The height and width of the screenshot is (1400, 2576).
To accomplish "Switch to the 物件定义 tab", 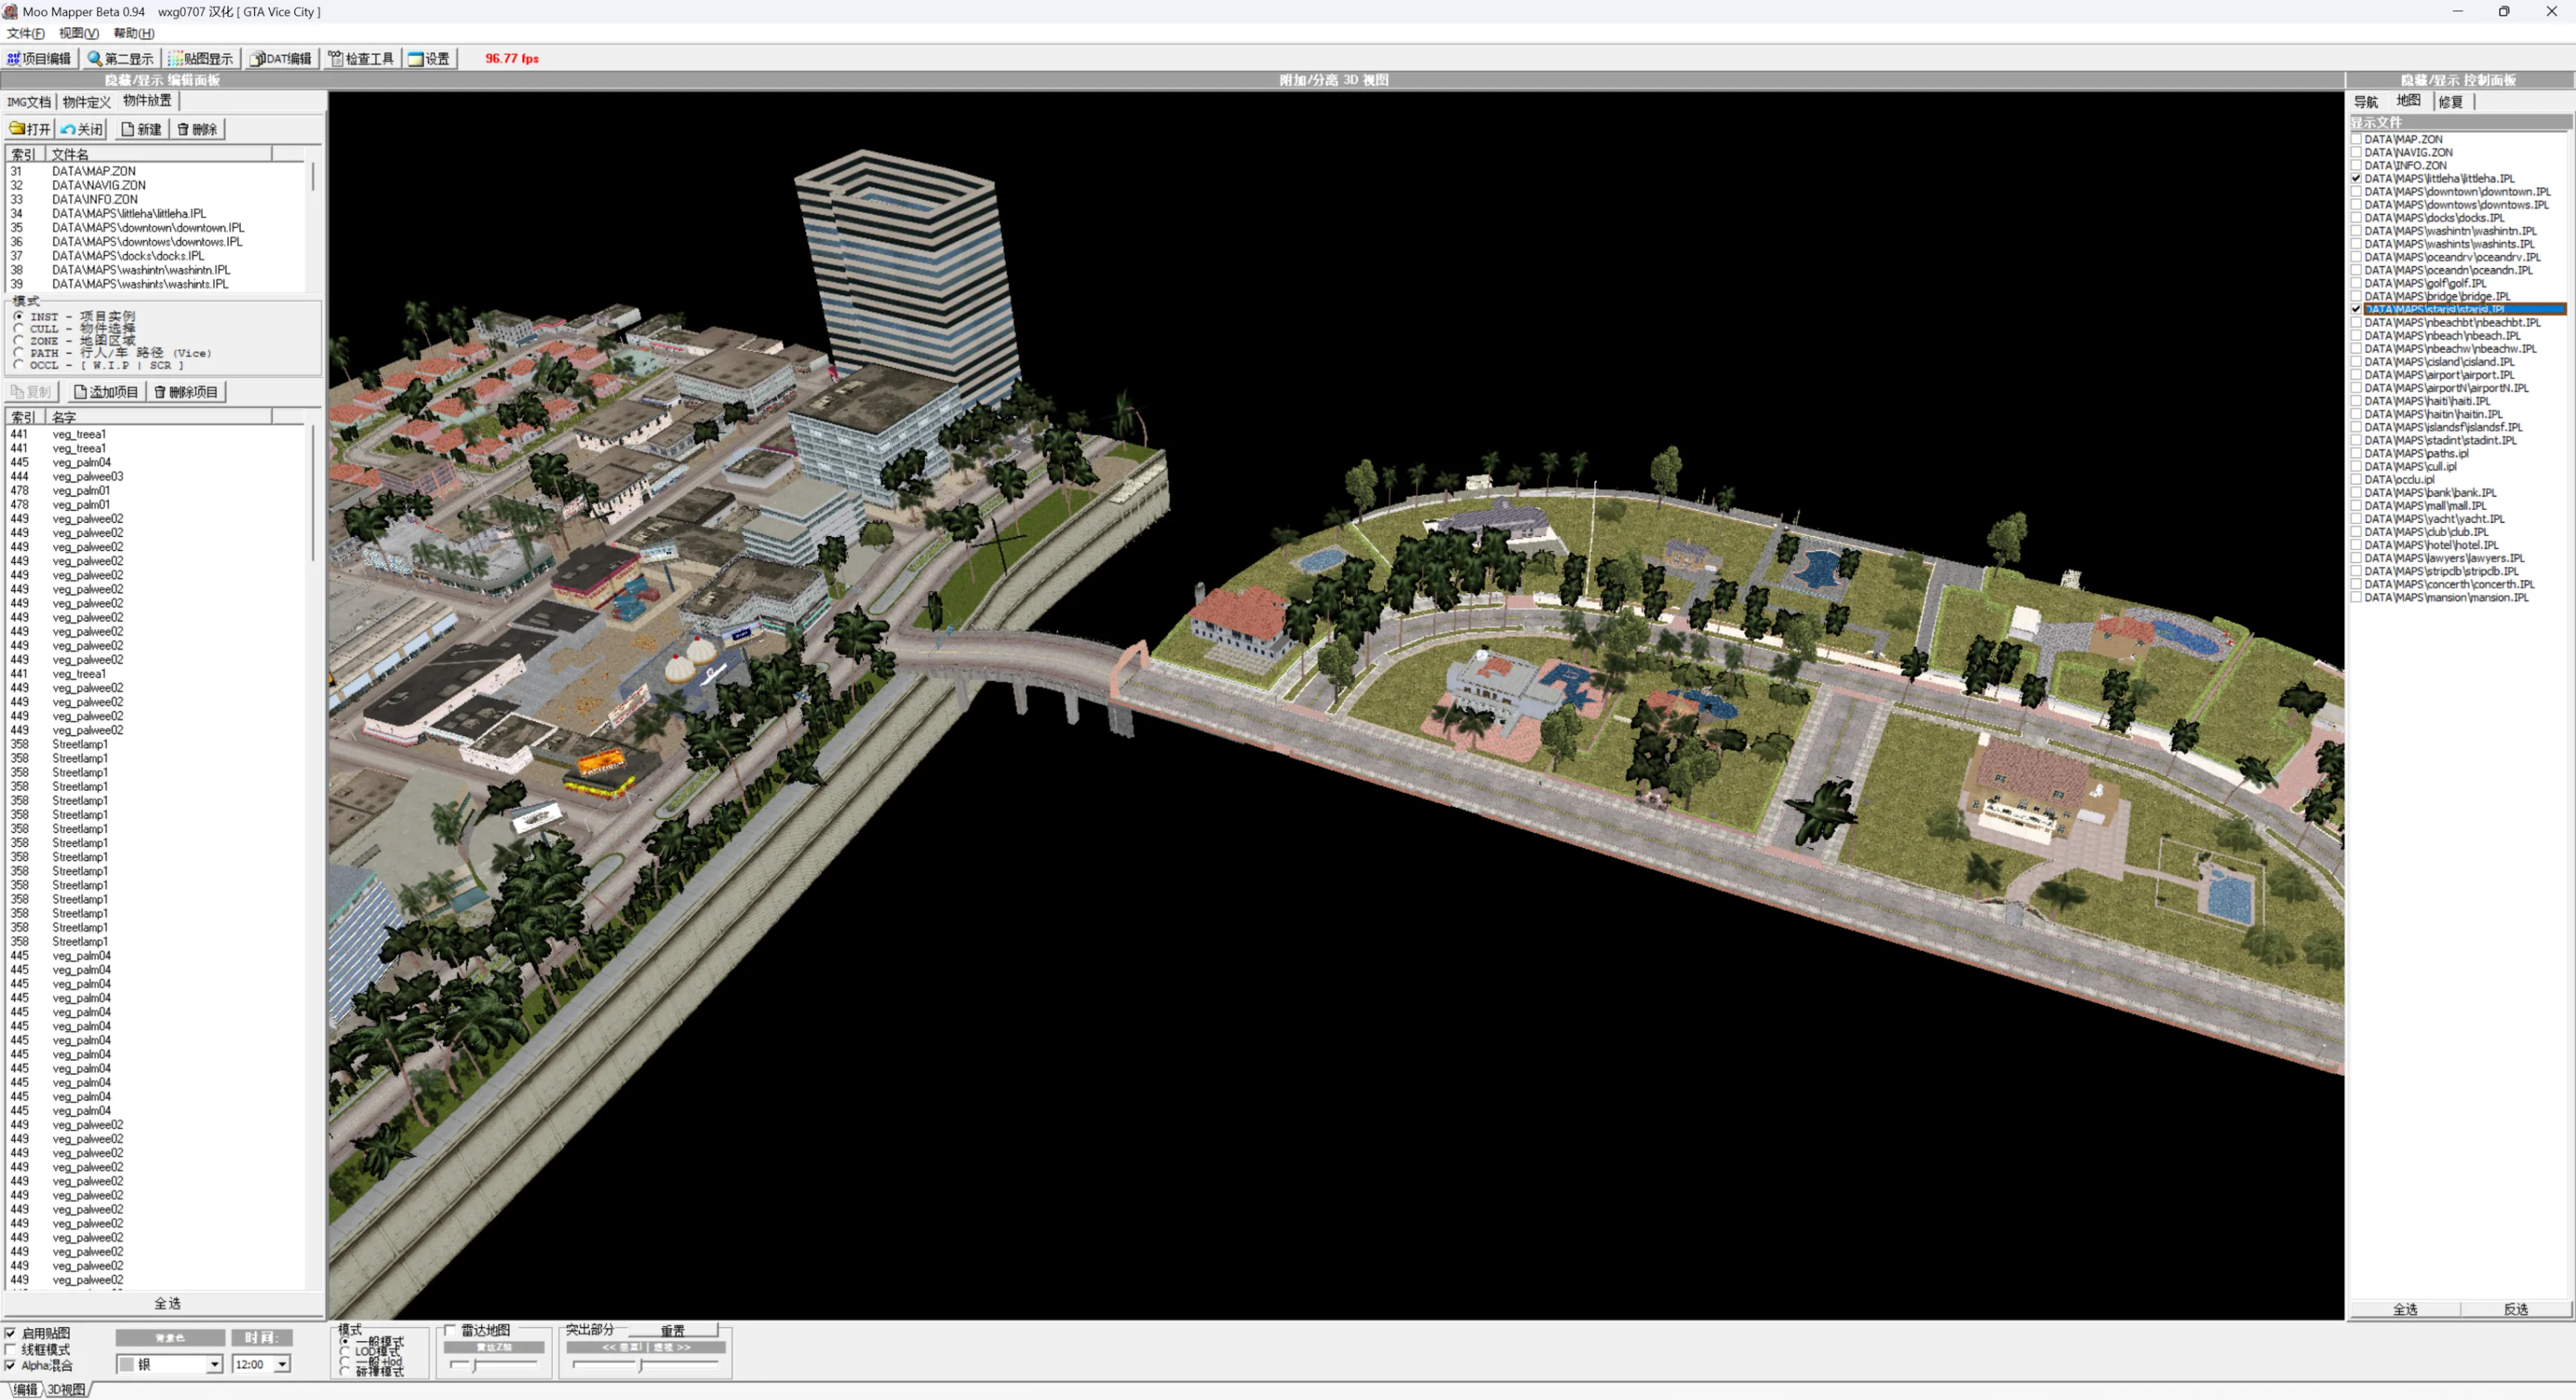I will coord(87,102).
